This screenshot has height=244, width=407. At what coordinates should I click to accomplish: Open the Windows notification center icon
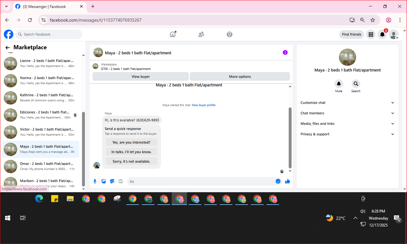397,219
